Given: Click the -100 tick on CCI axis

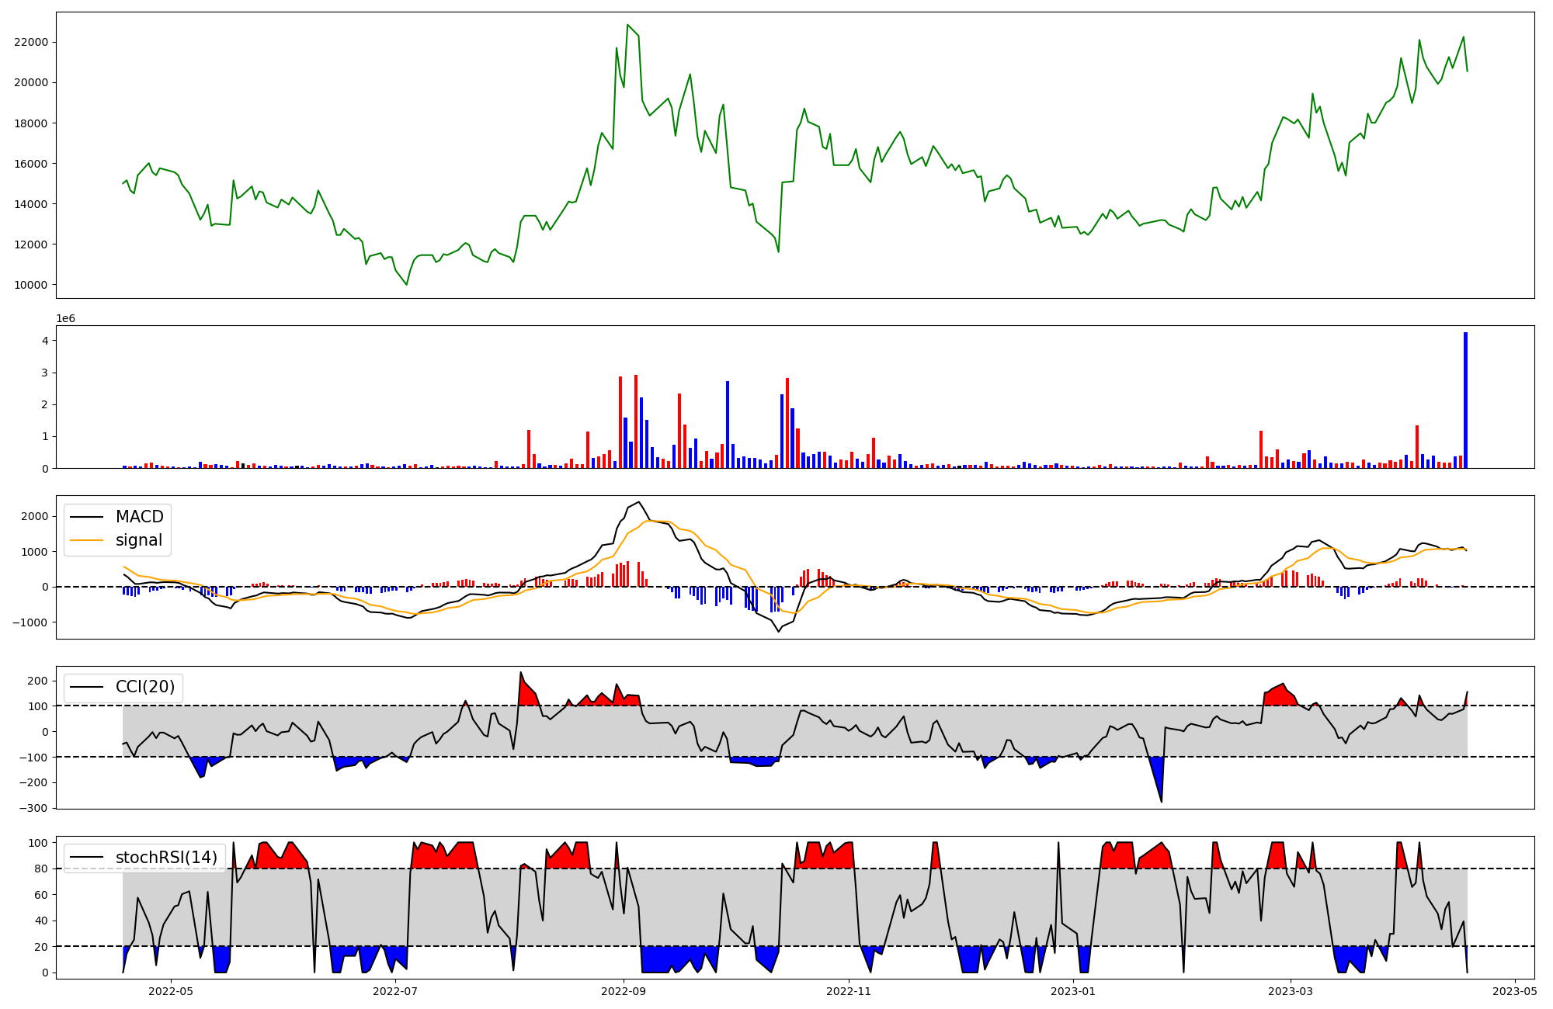Looking at the screenshot, I should click(x=34, y=757).
